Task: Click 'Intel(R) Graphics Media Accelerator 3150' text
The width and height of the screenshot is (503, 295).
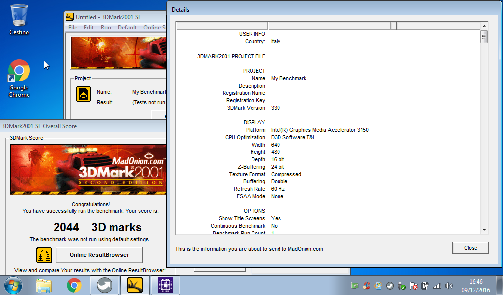Action: point(320,130)
